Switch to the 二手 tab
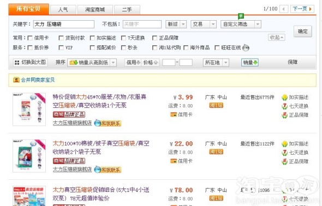This screenshot has width=322, height=206. coord(127,10)
